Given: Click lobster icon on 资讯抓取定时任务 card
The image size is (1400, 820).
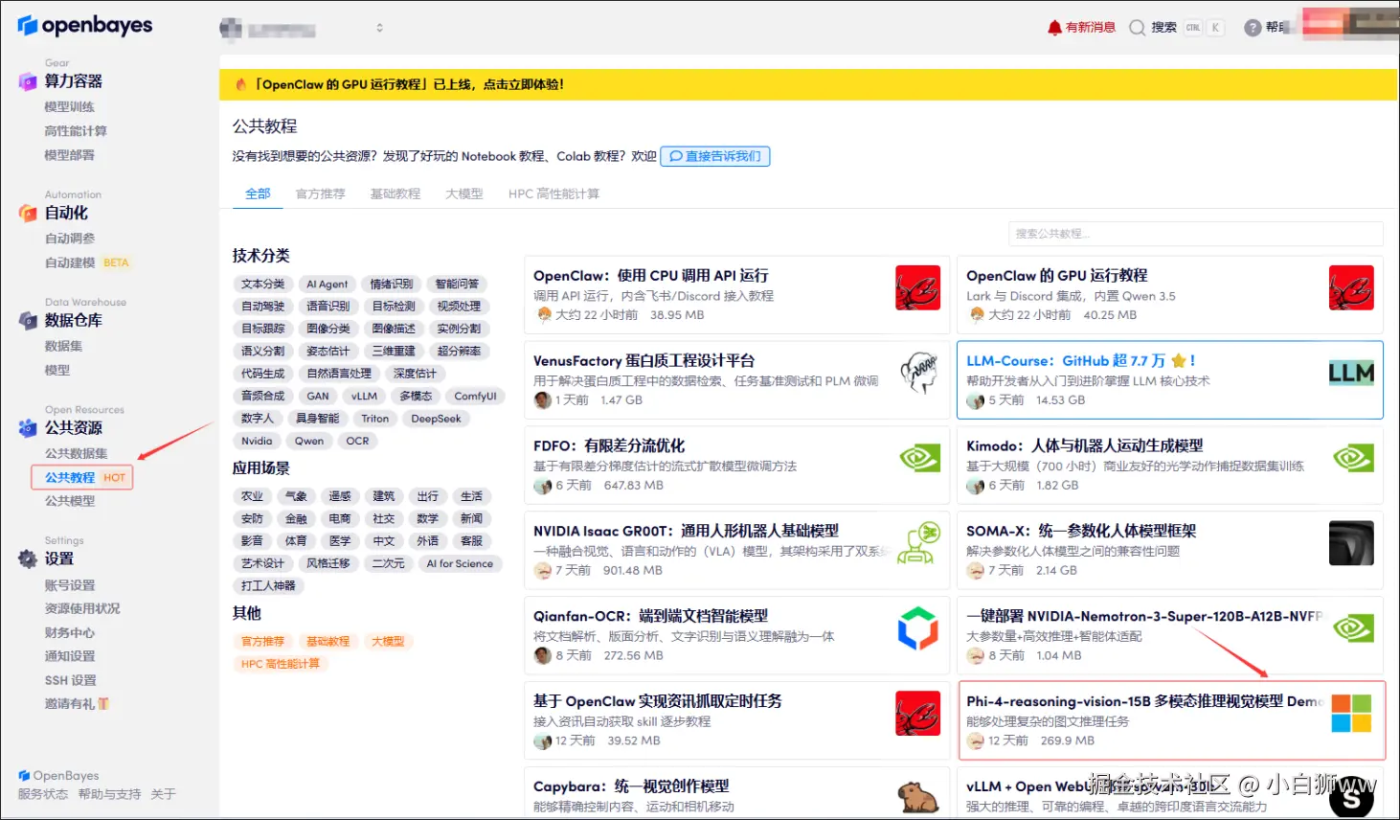Looking at the screenshot, I should point(917,714).
